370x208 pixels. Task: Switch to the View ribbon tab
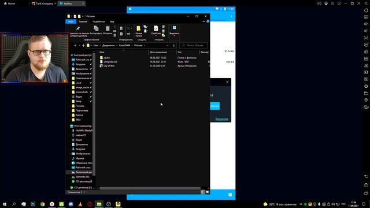112,21
